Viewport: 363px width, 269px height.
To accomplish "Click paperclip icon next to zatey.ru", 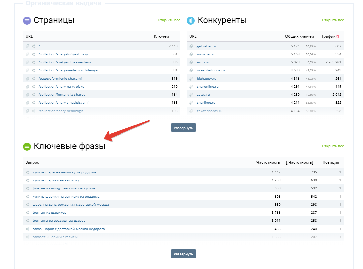I will [191, 95].
